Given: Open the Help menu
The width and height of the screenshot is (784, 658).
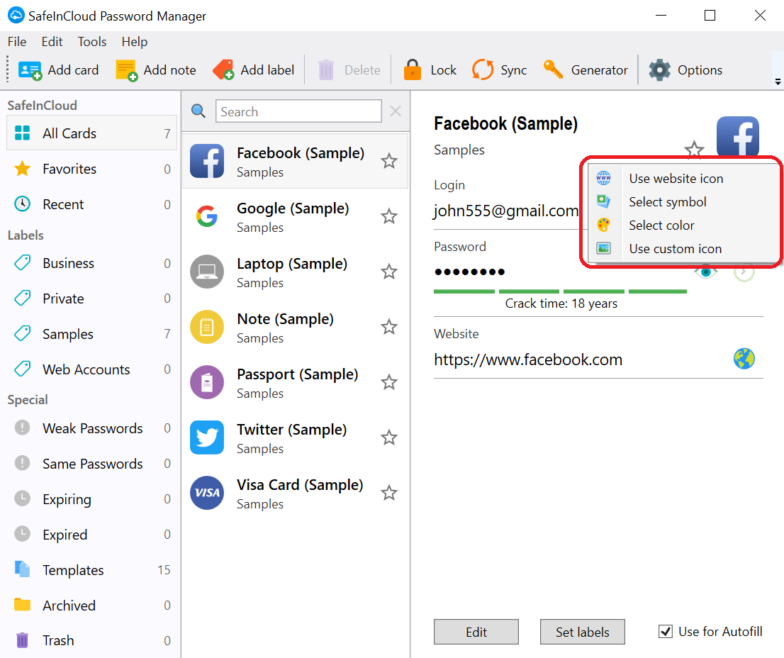Looking at the screenshot, I should coord(135,42).
